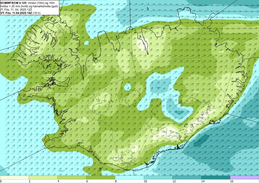259x183 pixels.
Task: Click the 'hámarkshviða (gult)' text
Action: [46, 6]
